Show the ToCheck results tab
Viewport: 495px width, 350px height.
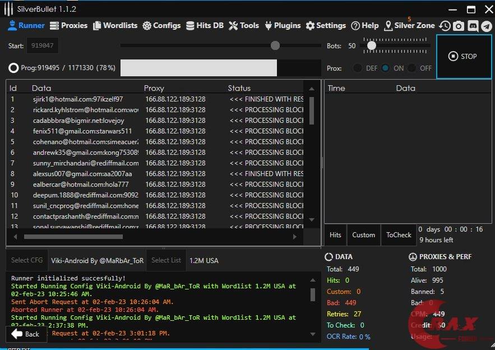point(399,235)
